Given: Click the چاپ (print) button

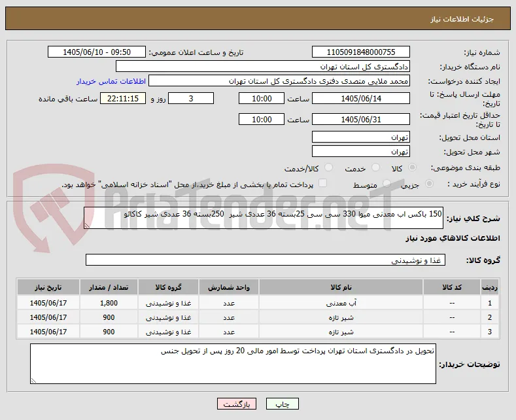Looking at the screenshot, I should click(x=283, y=404).
